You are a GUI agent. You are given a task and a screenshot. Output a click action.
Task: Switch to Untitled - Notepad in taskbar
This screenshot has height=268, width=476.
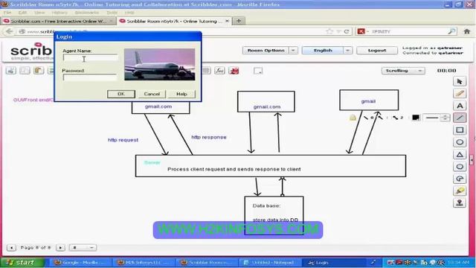tap(270, 263)
